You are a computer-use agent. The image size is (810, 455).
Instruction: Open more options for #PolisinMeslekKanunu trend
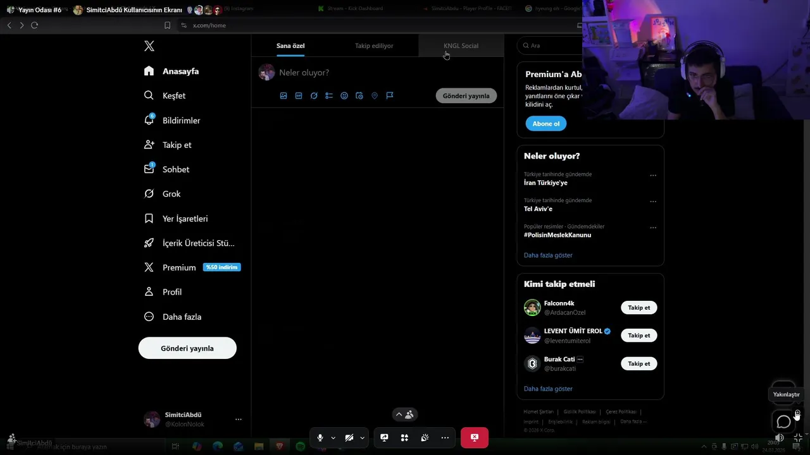(x=653, y=227)
